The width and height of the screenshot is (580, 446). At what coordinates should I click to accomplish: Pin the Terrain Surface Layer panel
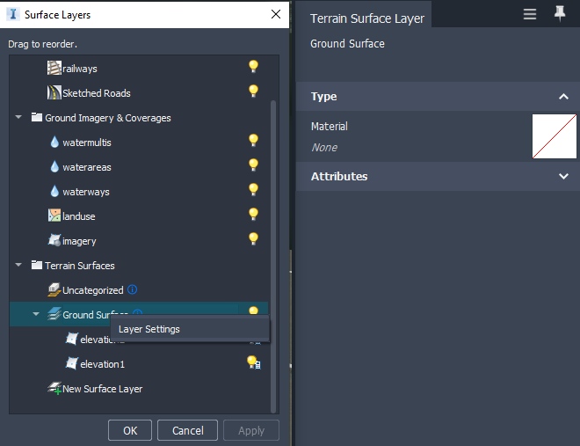[x=560, y=14]
